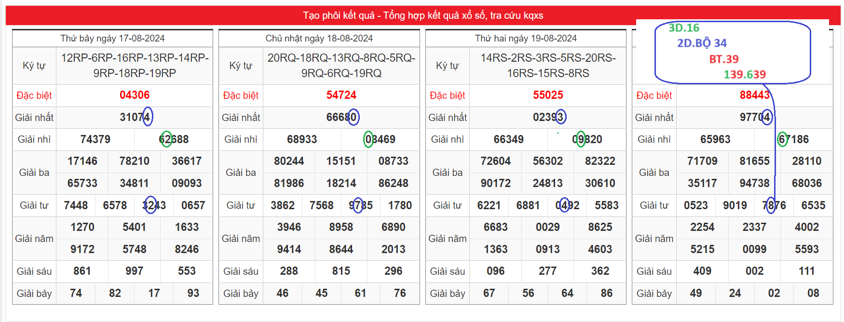Click the blue circle on fourth prize 7876
Image resolution: width=844 pixels, height=322 pixels.
pyautogui.click(x=771, y=205)
